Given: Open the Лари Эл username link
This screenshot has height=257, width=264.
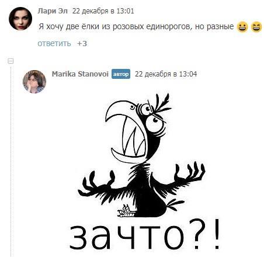Looking at the screenshot, I should click(x=53, y=11).
